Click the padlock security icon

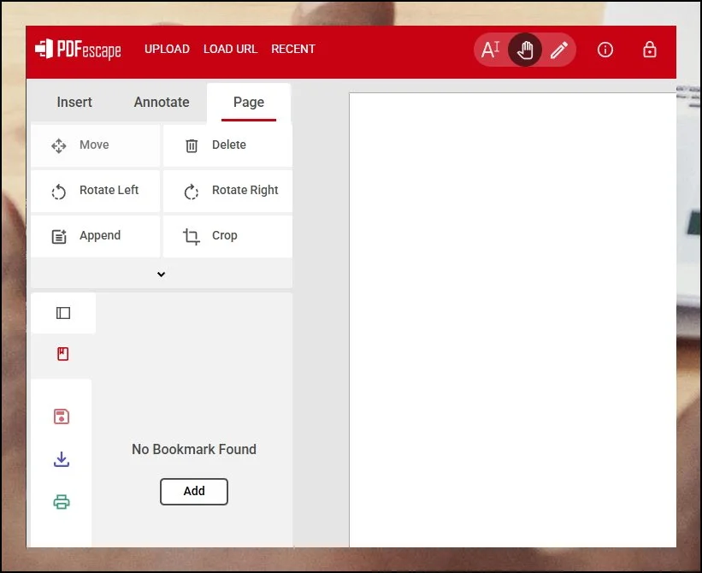[650, 50]
